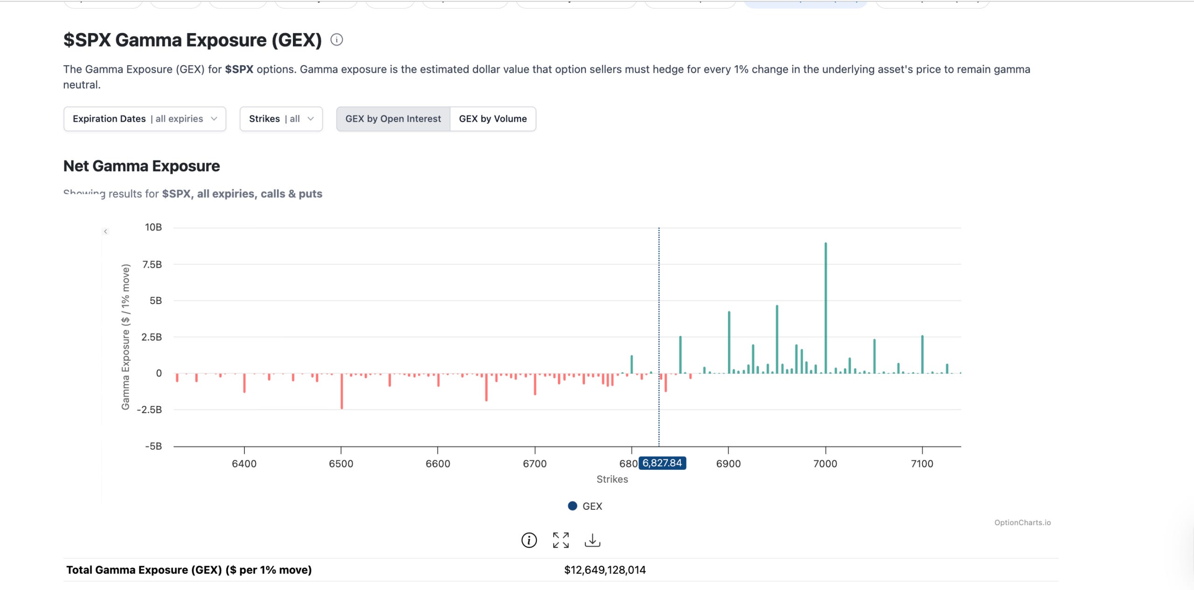Click the 6,827.84 current price marker label
Screen dimensions: 1194x590
coord(662,463)
